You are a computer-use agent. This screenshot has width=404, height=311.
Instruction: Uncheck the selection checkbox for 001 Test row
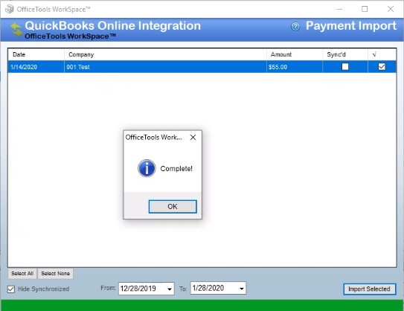click(x=382, y=67)
